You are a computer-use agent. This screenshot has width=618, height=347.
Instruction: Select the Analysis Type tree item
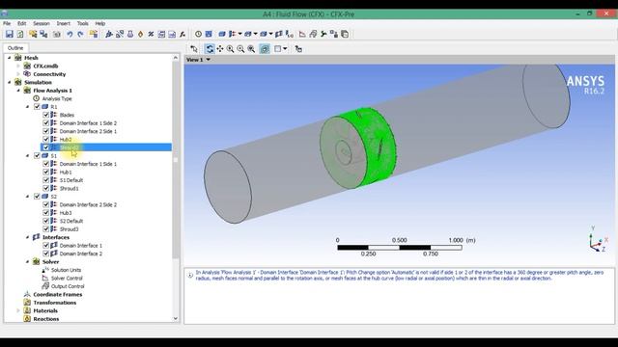(x=57, y=98)
